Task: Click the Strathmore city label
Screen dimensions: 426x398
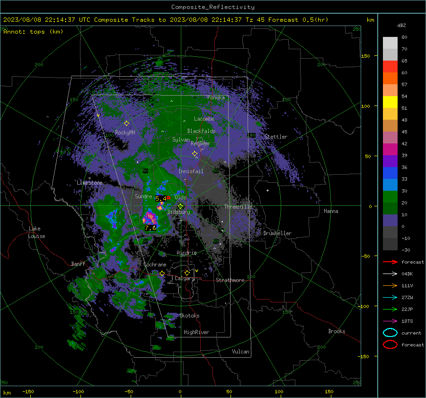Action: 230,280
